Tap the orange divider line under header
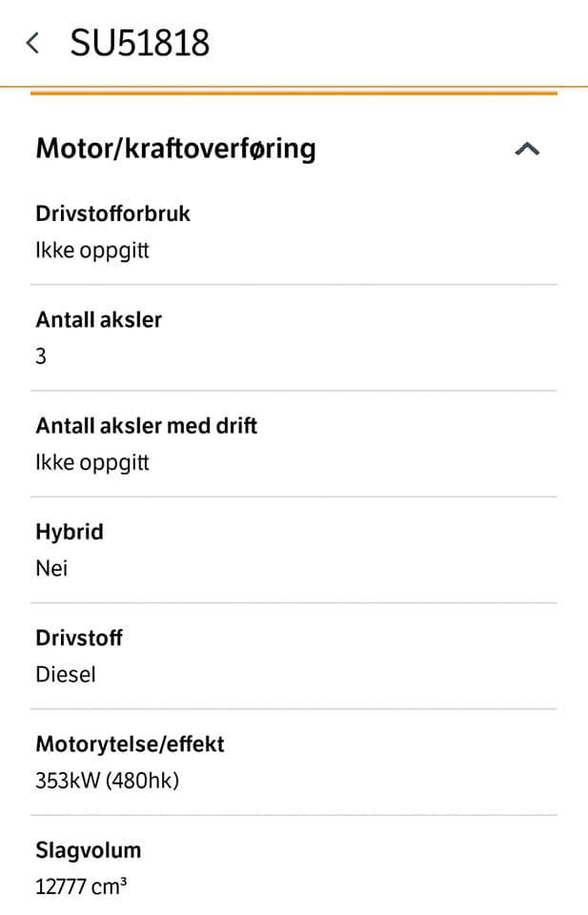 (x=294, y=91)
